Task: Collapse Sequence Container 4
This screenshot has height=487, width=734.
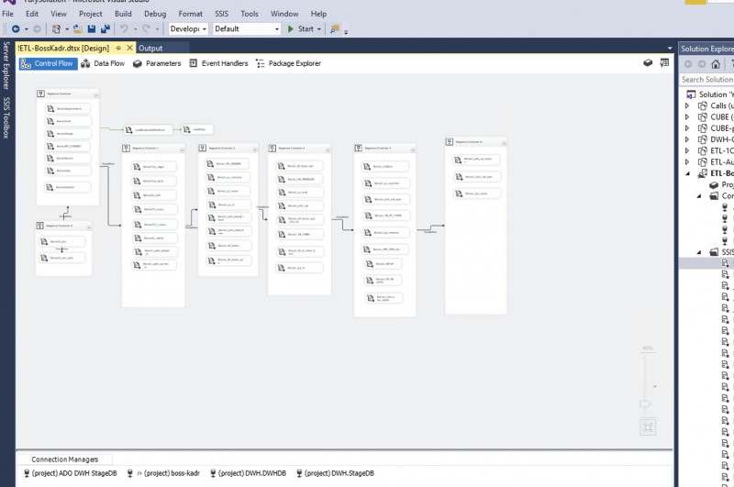Action: point(413,149)
